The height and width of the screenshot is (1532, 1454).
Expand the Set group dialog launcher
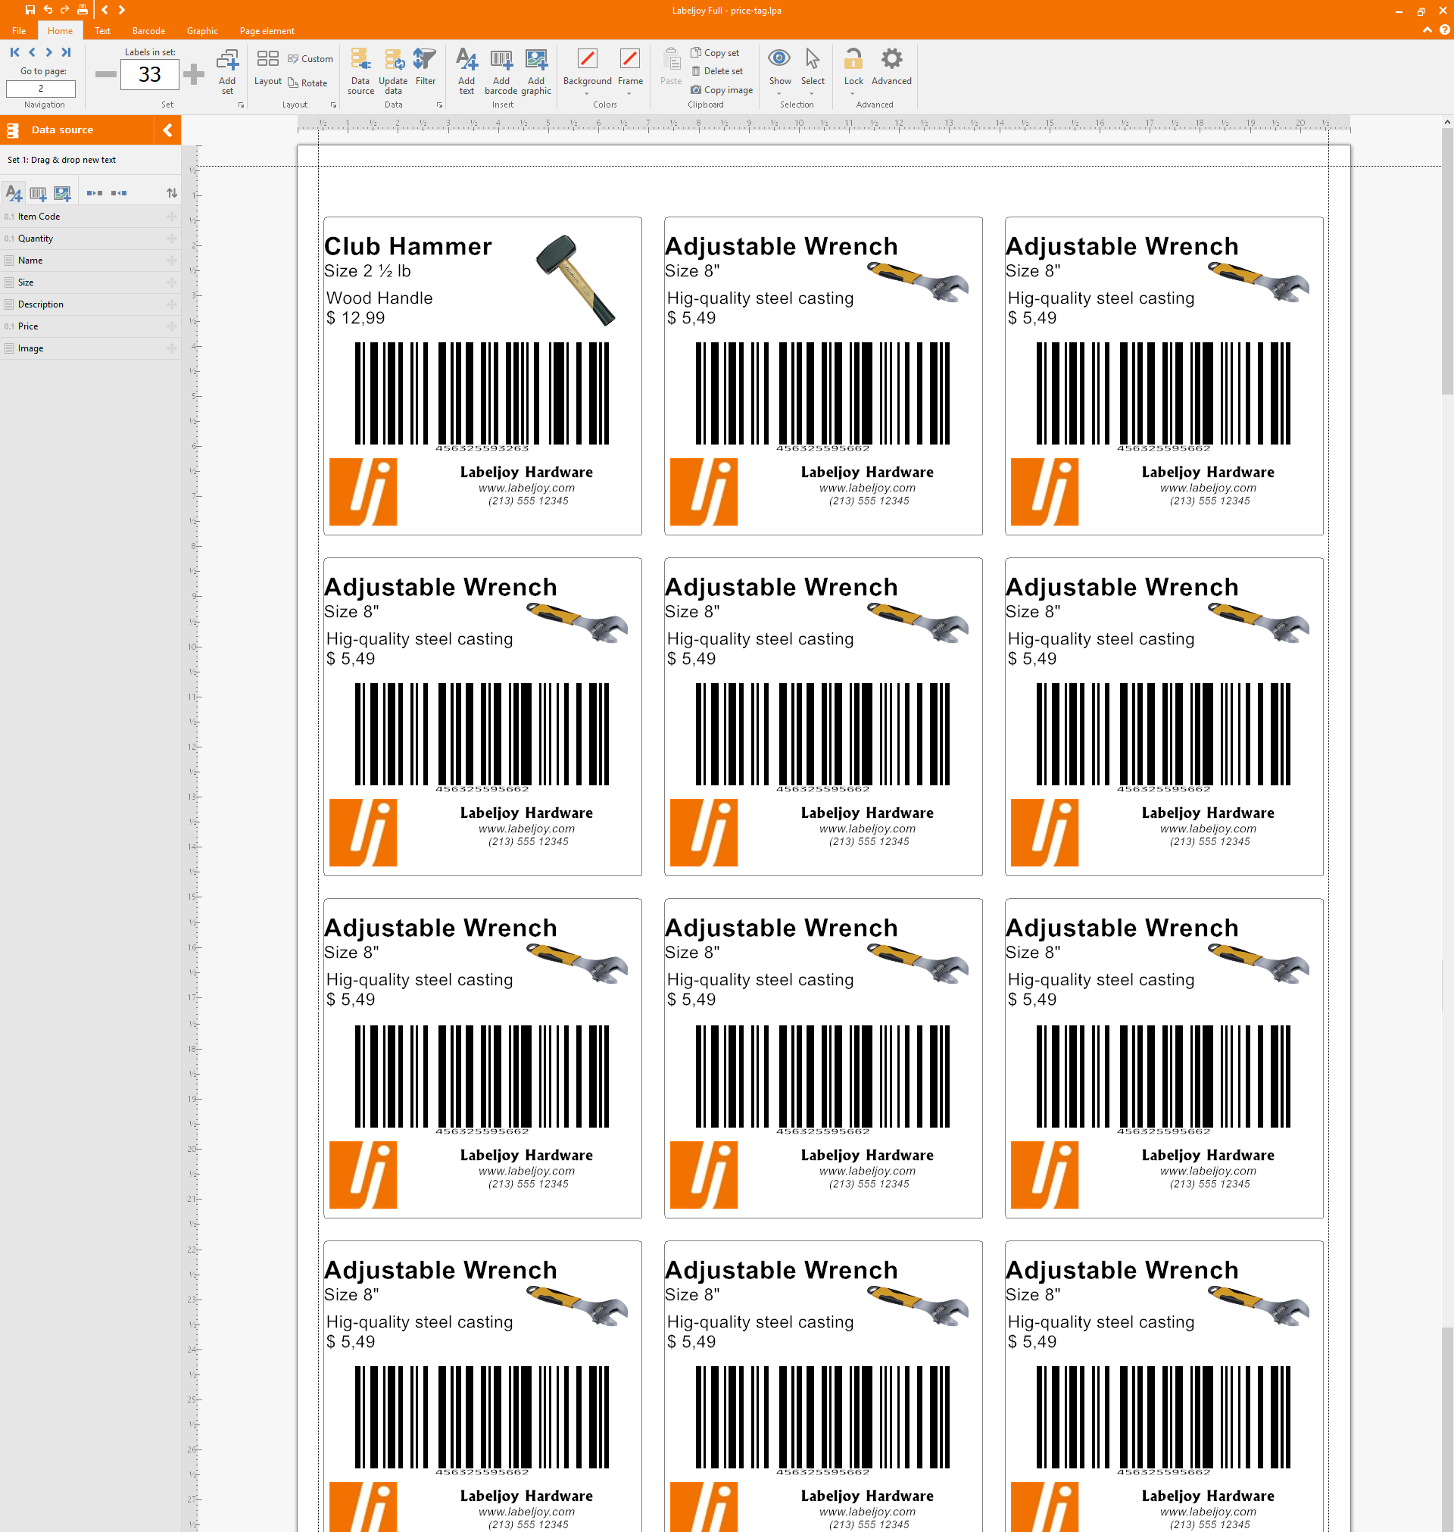(241, 105)
